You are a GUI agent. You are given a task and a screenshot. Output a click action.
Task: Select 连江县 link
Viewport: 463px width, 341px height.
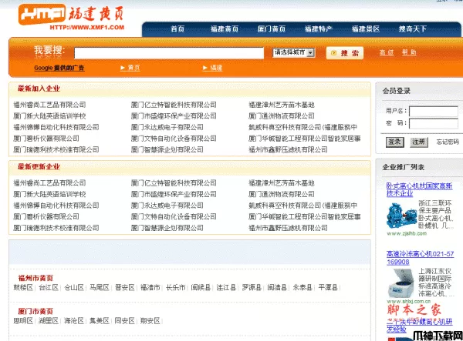tap(226, 287)
